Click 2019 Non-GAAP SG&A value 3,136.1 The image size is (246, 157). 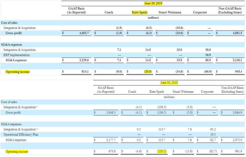(x=237, y=60)
